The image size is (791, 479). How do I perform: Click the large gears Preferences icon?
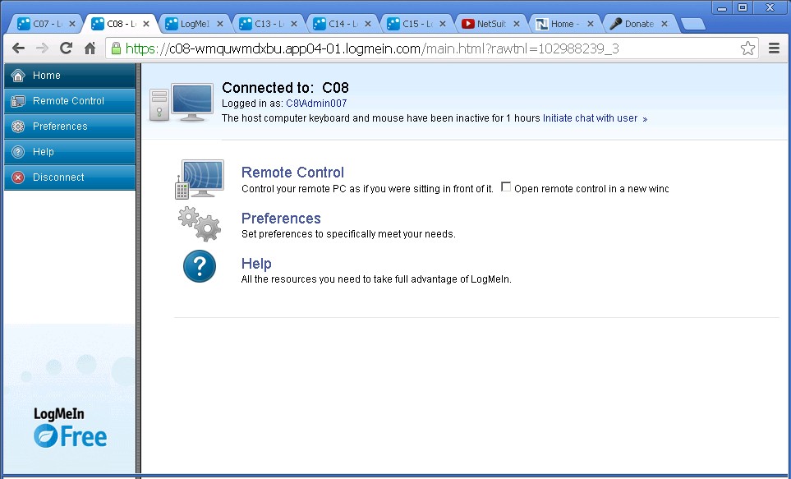pyautogui.click(x=200, y=223)
